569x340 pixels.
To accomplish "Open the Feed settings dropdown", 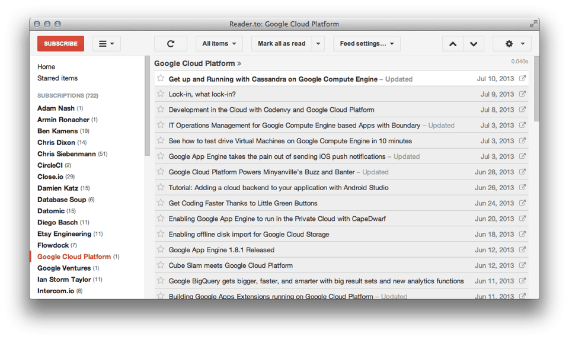I will [x=367, y=43].
